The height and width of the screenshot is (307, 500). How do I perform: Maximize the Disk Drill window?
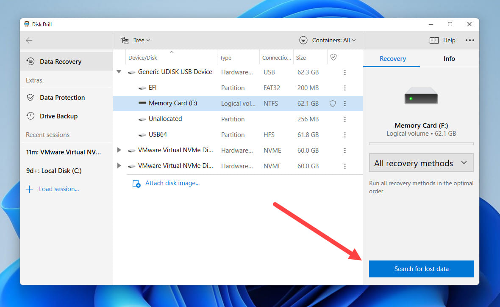click(x=450, y=24)
